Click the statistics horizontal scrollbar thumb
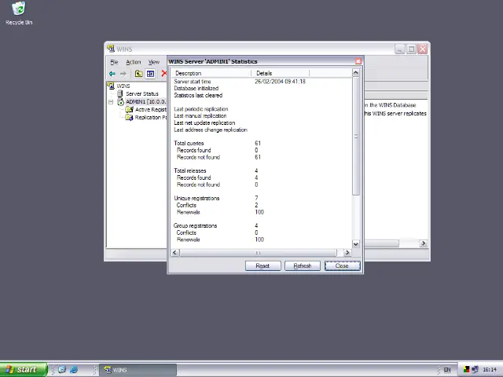Viewport: 503px width, 377px height. 258,253
